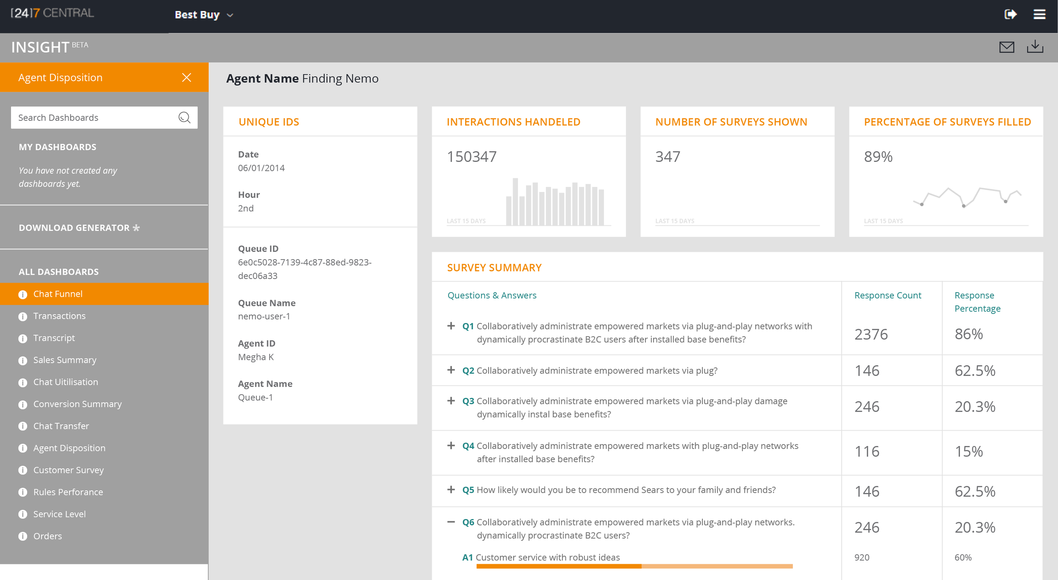Click the Interactions Handled bar chart
1058x580 pixels.
555,202
